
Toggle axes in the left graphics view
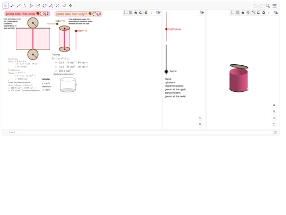click(x=125, y=13)
